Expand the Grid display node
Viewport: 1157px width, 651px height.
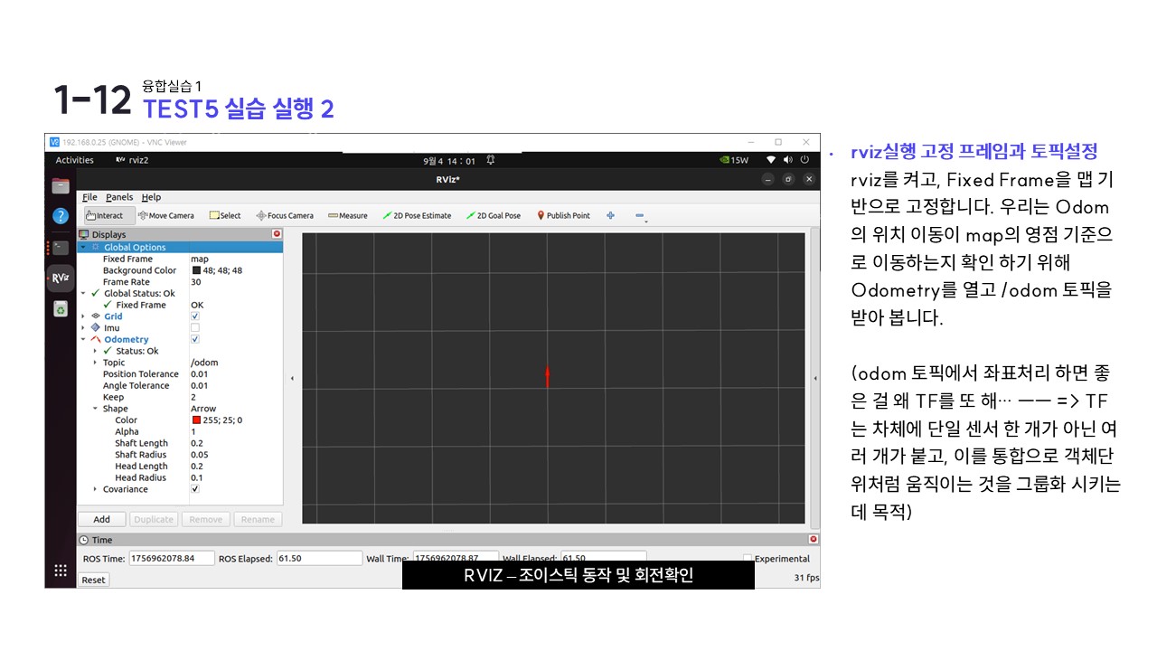tap(83, 316)
